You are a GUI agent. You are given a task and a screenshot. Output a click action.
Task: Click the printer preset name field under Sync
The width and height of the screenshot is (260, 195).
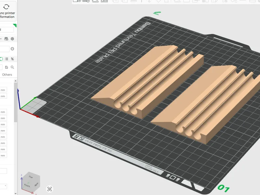coord(6,30)
